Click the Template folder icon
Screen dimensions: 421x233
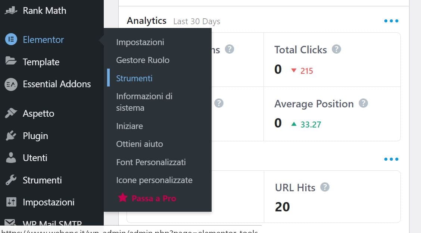click(11, 61)
